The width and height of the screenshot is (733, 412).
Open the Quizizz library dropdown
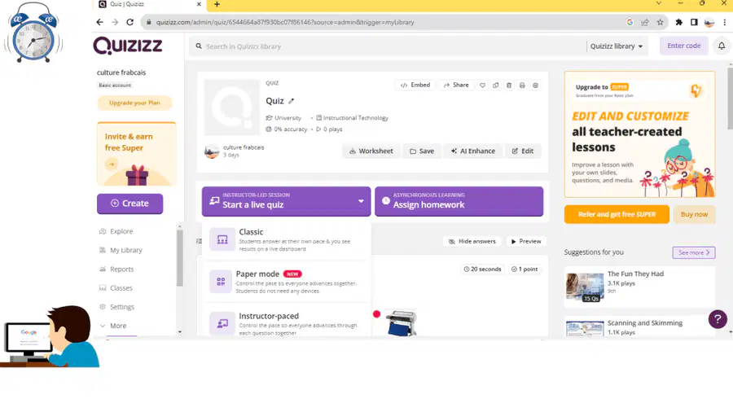(x=617, y=46)
